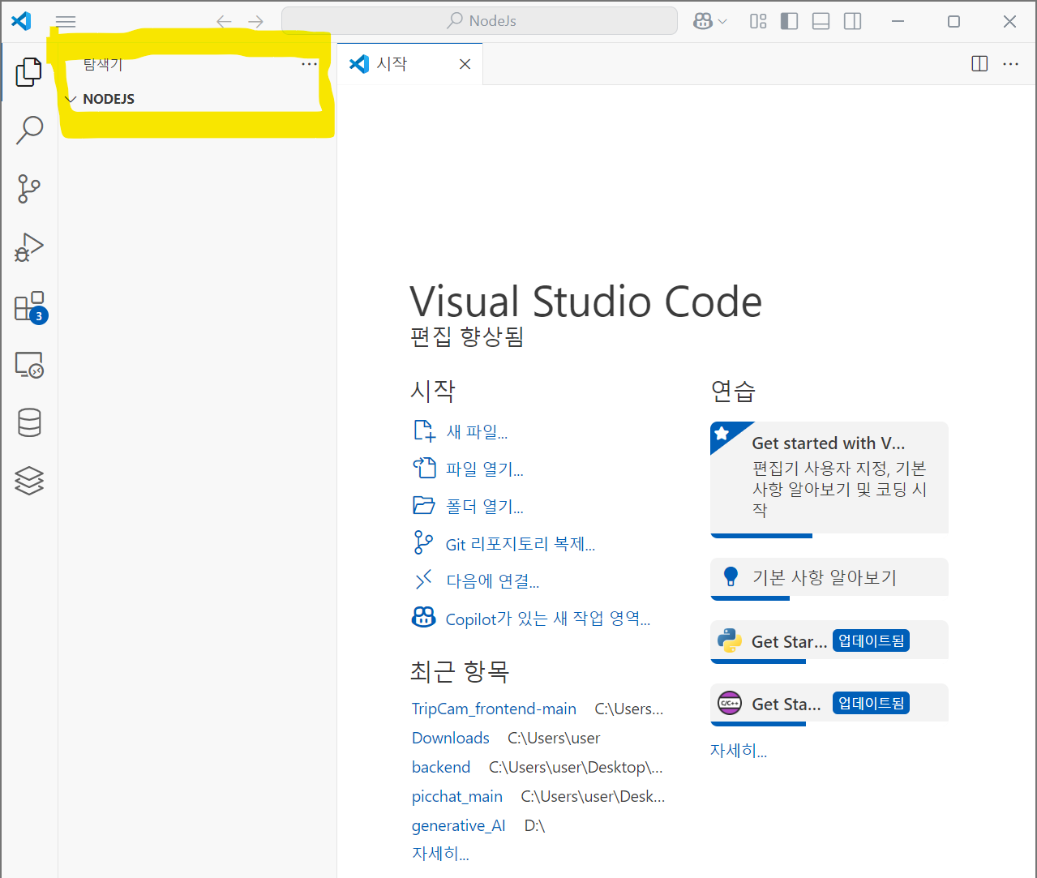Image resolution: width=1037 pixels, height=878 pixels.
Task: Click the 폴더 열기 link
Action: pyautogui.click(x=485, y=507)
